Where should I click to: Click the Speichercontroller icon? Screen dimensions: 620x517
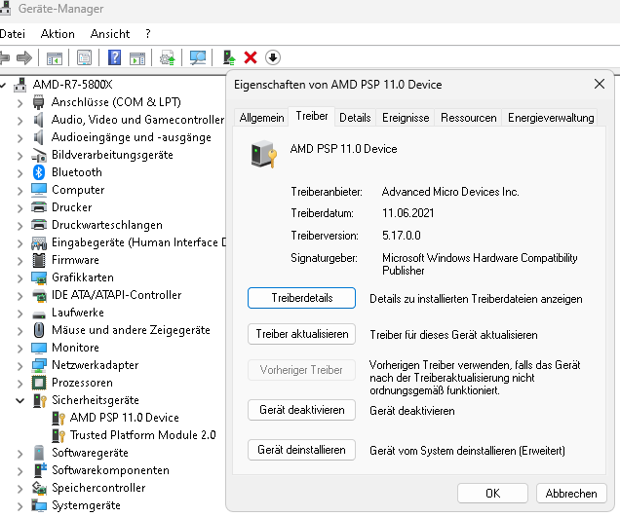39,488
